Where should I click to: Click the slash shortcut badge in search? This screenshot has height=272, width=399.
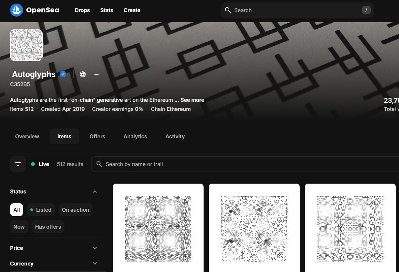coord(366,10)
